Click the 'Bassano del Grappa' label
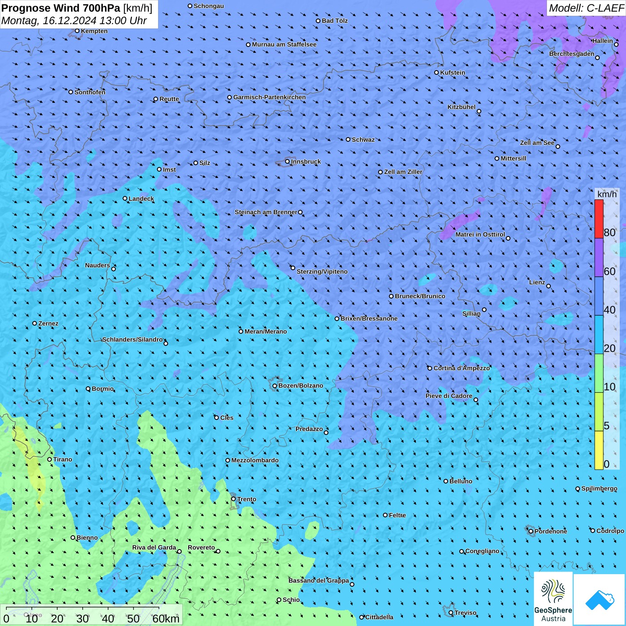Screen dimensions: 626x626 tap(318, 580)
